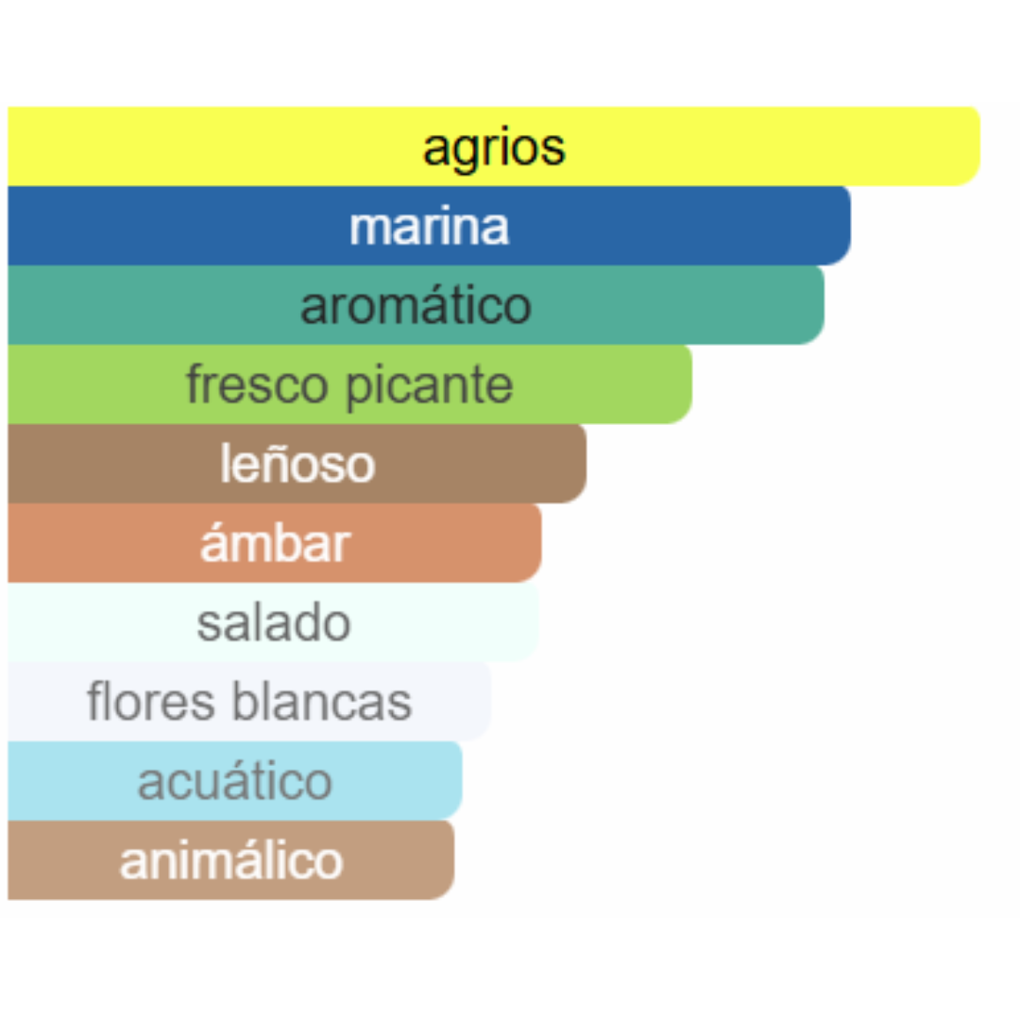Select the 'leñoso' text label
1020x1020 pixels.
[297, 464]
